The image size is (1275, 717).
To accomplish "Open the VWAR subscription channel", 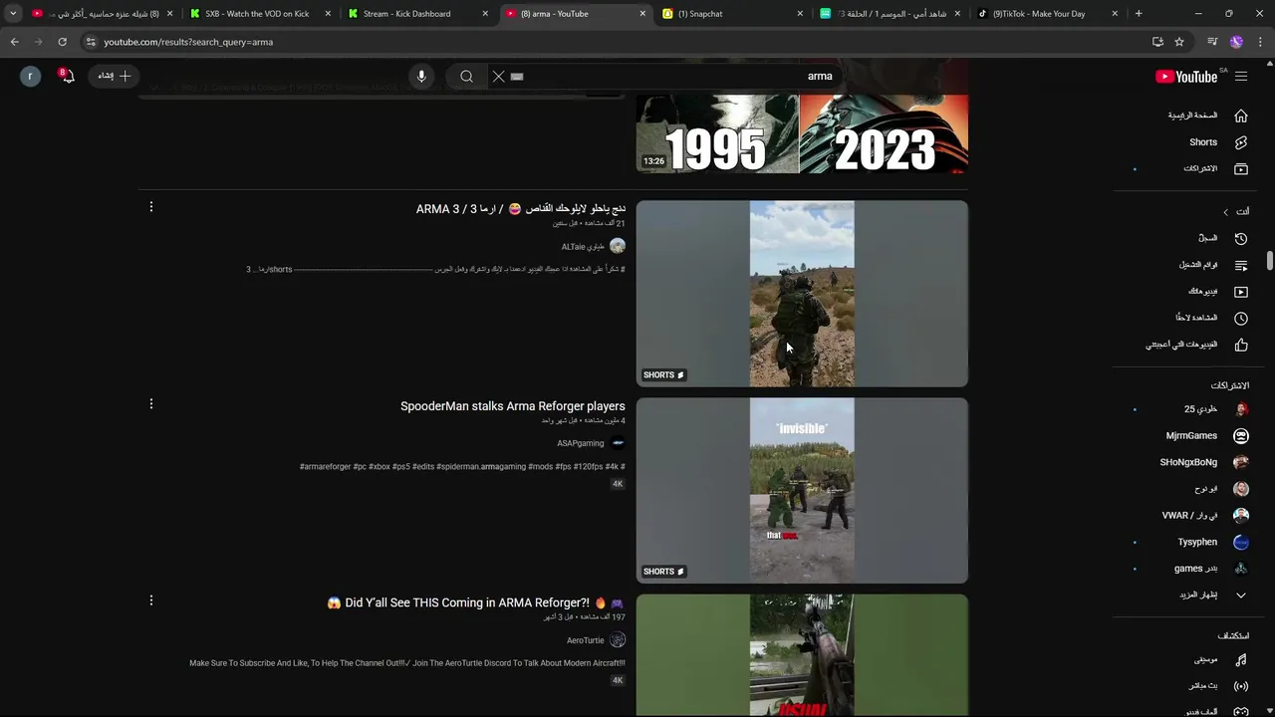I will pyautogui.click(x=1189, y=516).
